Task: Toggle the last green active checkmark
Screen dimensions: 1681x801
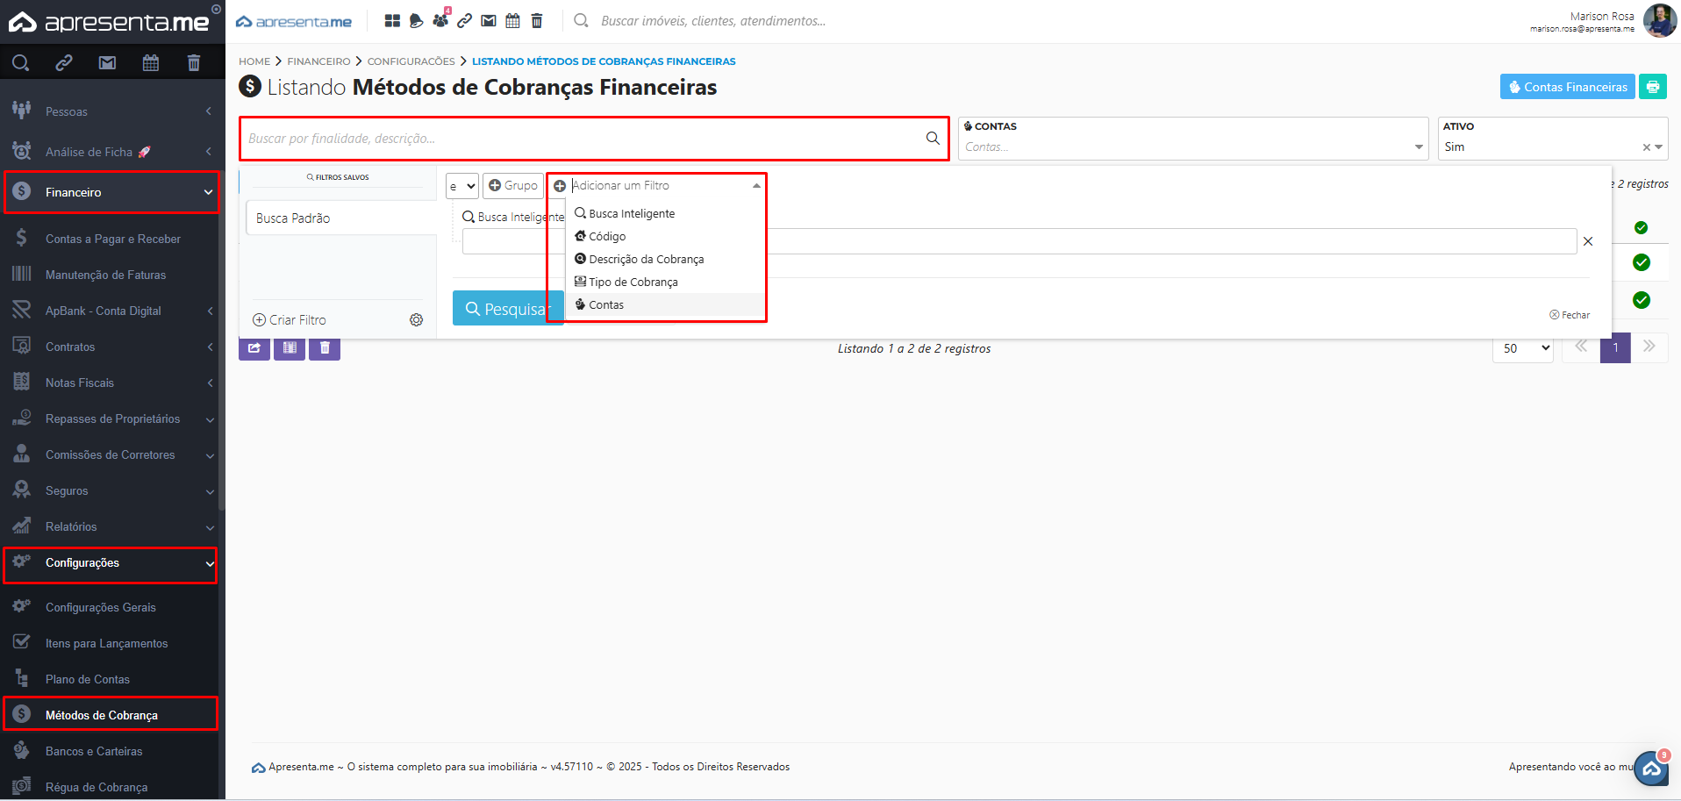Action: (x=1641, y=300)
